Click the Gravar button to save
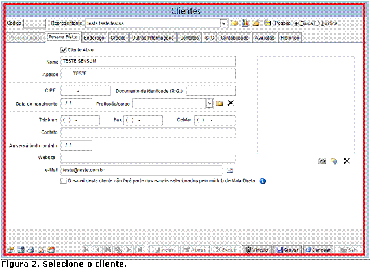The width and height of the screenshot is (371, 270). [x=287, y=250]
